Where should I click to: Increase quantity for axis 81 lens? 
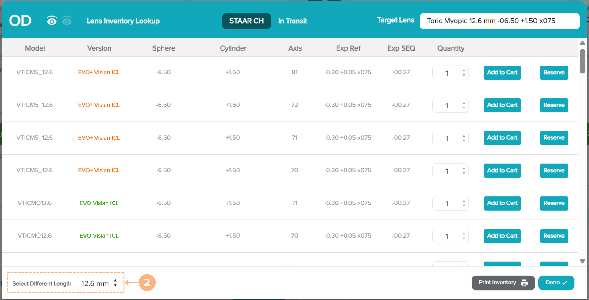[464, 70]
